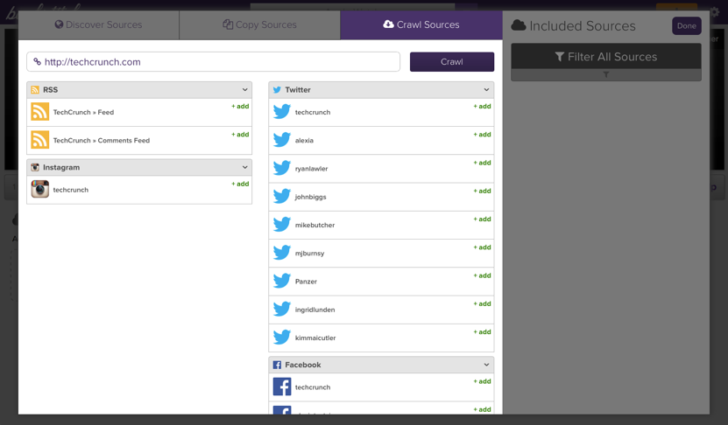Viewport: 728px width, 425px height.
Task: Click the Filter All Sources button
Action: coord(606,57)
